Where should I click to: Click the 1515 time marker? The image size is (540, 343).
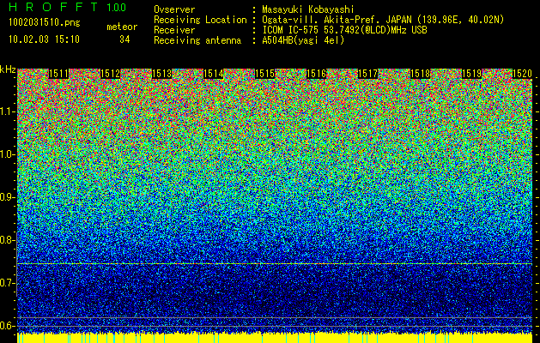click(x=264, y=74)
